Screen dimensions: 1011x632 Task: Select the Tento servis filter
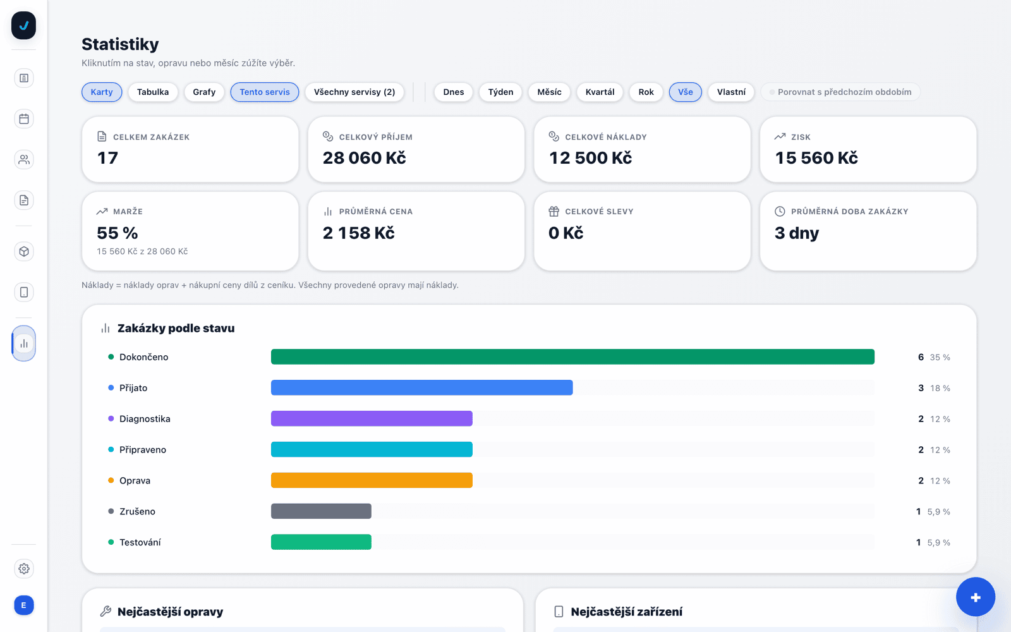tap(265, 92)
